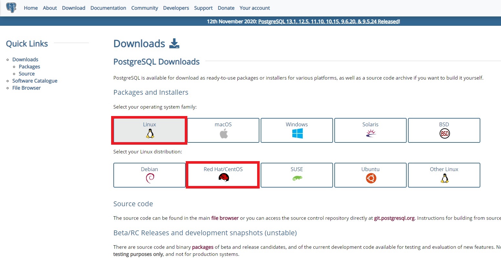Click the Red Hat logo icon
This screenshot has height=262, width=501.
(224, 178)
